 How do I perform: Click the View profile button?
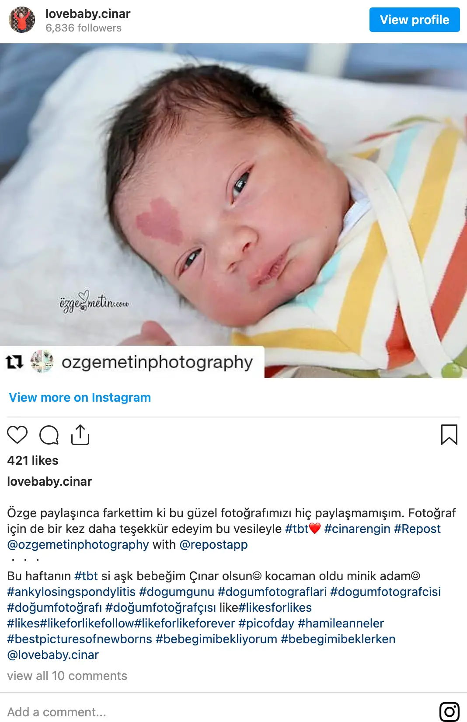coord(415,20)
